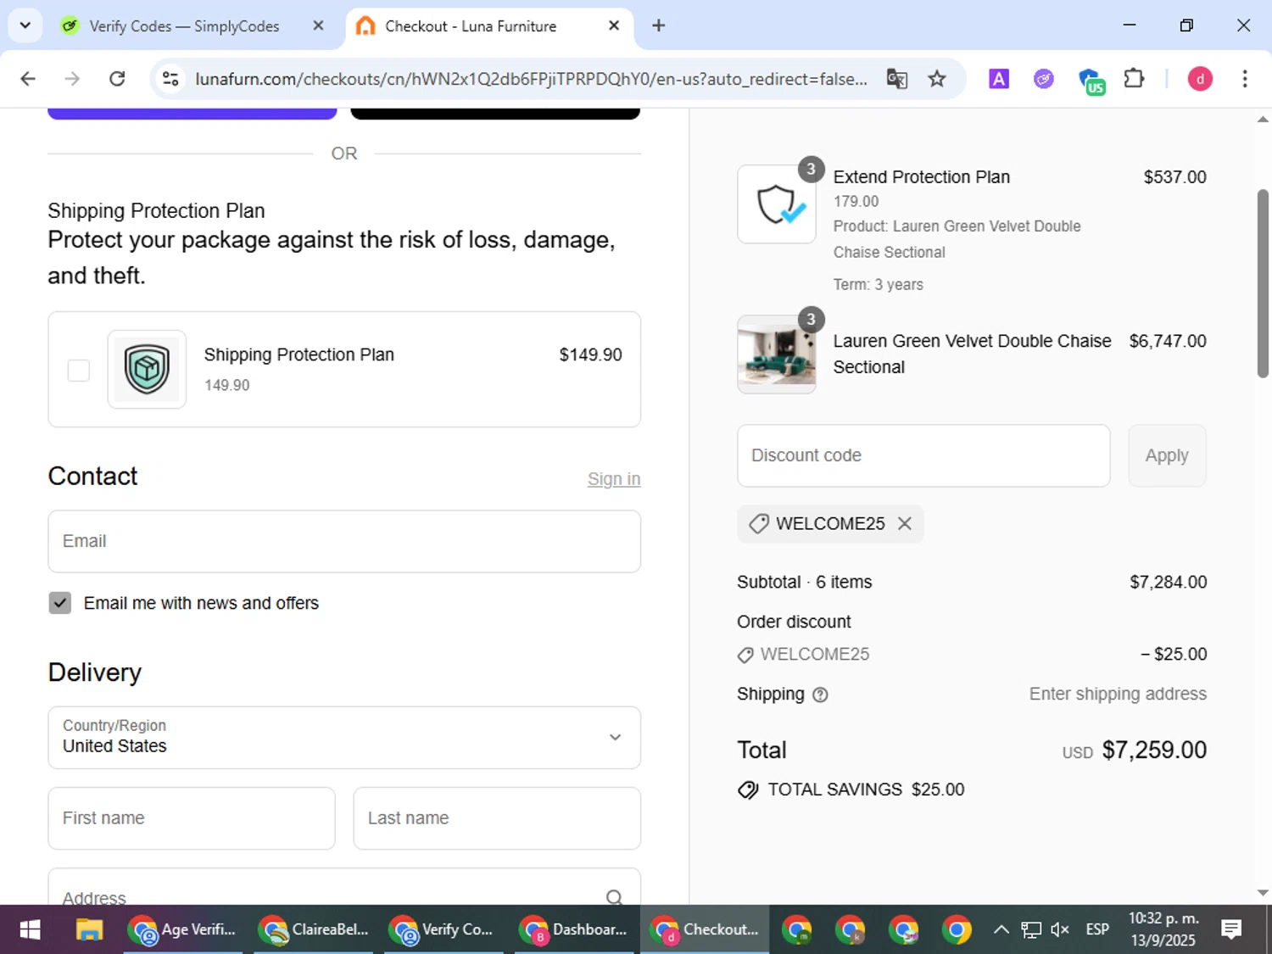Viewport: 1272px width, 954px height.
Task: Tick the Shipping Protection Plan checkbox
Action: (79, 370)
